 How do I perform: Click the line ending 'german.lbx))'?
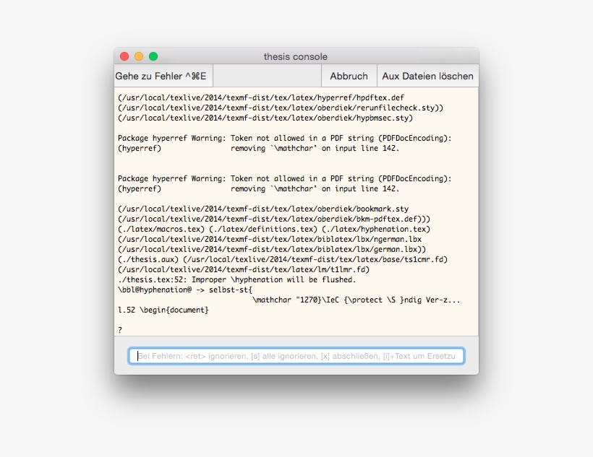pyautogui.click(x=271, y=249)
